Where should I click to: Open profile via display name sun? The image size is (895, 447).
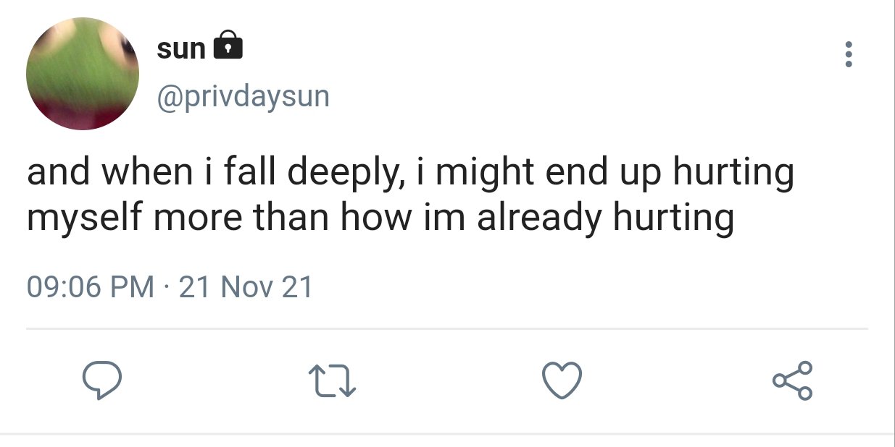coord(180,48)
